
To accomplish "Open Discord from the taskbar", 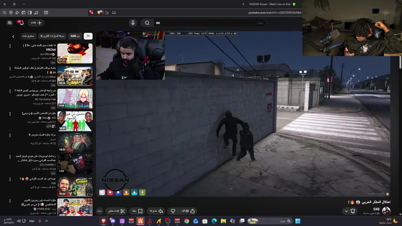I will pos(113,221).
